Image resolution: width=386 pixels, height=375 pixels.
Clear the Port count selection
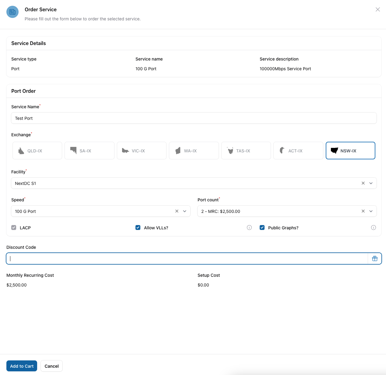[x=363, y=211]
